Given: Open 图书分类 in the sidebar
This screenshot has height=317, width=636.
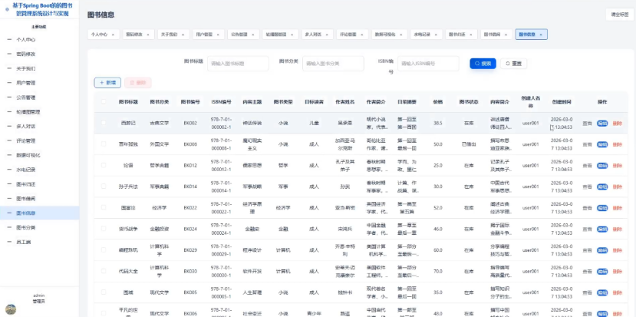Looking at the screenshot, I should pos(39,227).
